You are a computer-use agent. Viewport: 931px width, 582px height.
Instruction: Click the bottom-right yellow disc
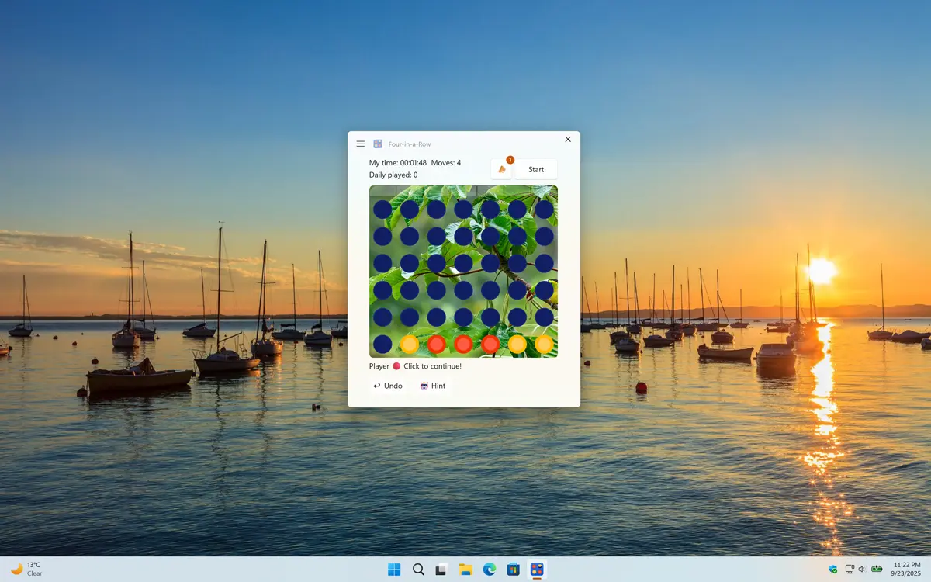(x=544, y=344)
